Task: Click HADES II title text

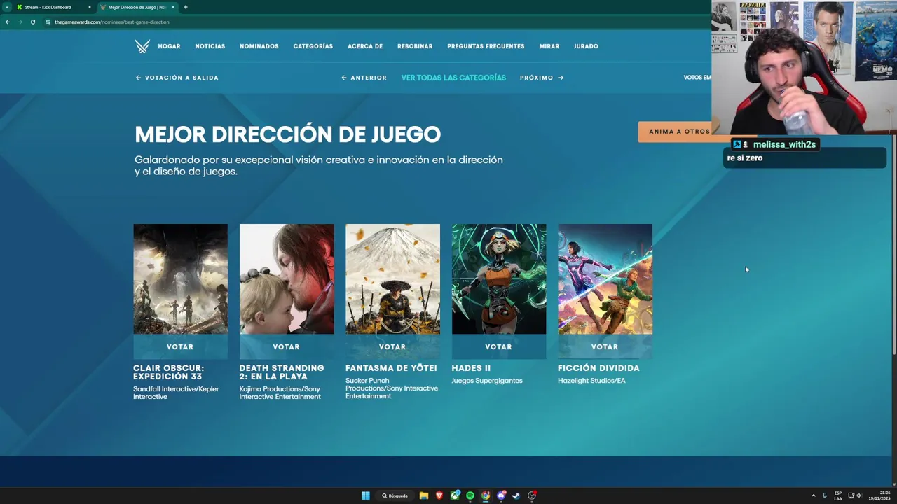Action: pos(471,368)
